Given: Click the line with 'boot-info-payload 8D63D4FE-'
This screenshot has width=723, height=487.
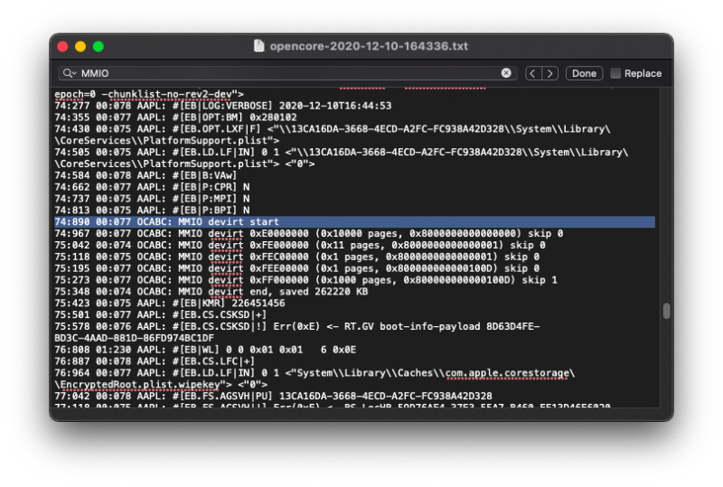Looking at the screenshot, I should (296, 326).
